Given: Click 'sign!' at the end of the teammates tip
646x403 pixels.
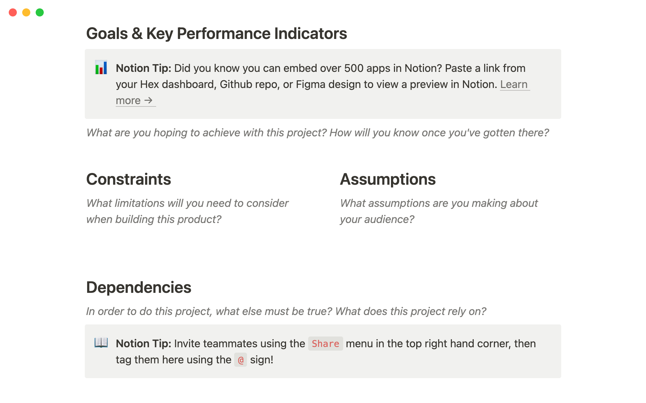Looking at the screenshot, I should click(261, 360).
